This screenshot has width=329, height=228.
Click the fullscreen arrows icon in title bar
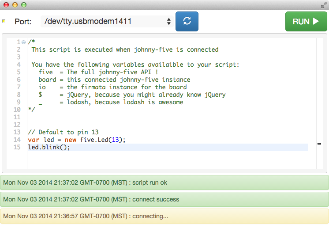[323, 5]
